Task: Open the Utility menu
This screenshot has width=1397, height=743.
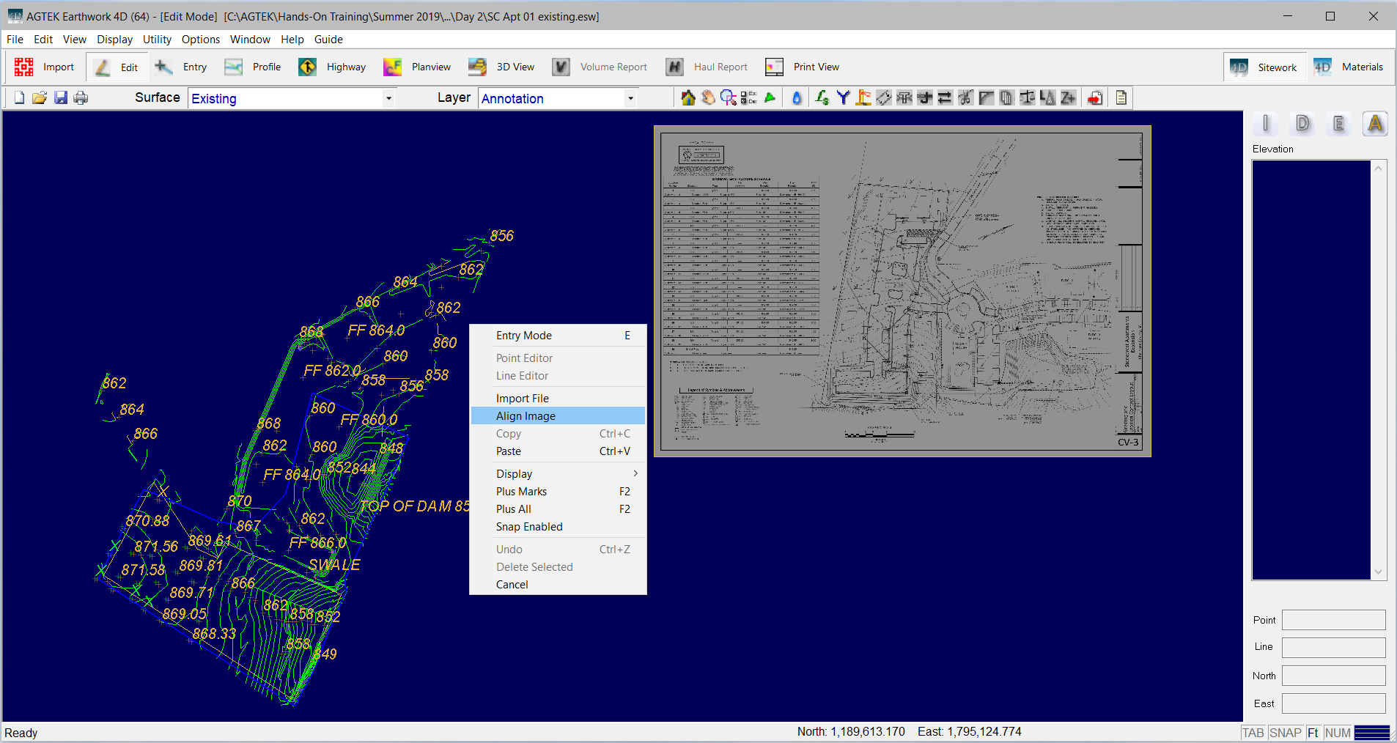Action: coord(157,40)
